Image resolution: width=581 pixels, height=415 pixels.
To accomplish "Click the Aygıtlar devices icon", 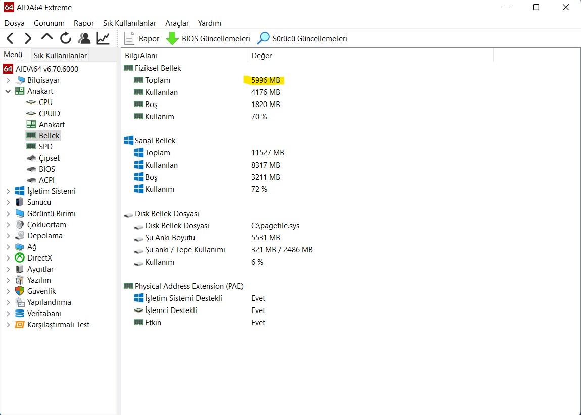I will tap(20, 269).
